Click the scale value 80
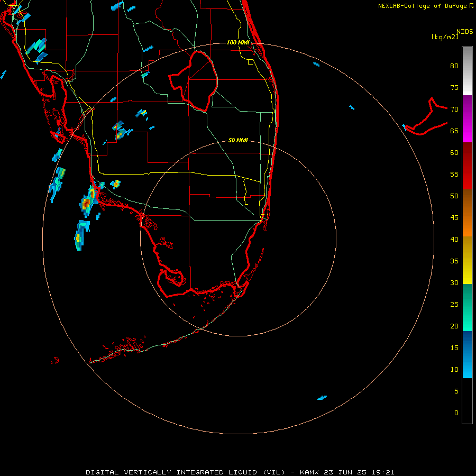The image size is (476, 476). tap(454, 66)
